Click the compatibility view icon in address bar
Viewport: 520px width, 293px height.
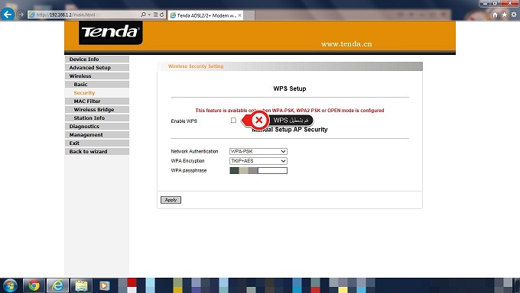click(x=155, y=14)
